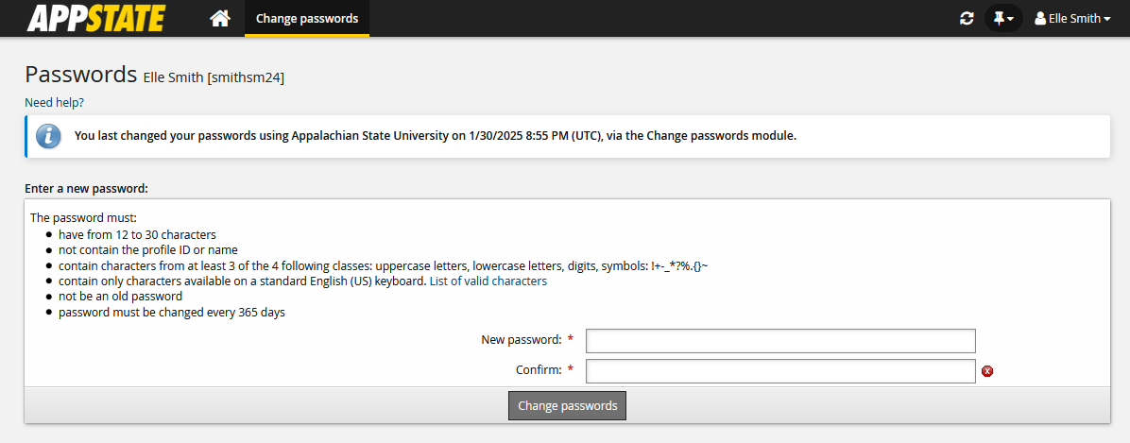Click the Passwords page heading
The image size is (1130, 443).
(x=80, y=75)
